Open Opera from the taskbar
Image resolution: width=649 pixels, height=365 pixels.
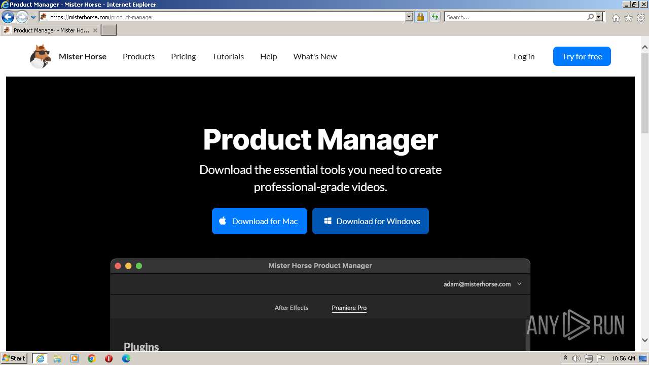click(x=109, y=358)
